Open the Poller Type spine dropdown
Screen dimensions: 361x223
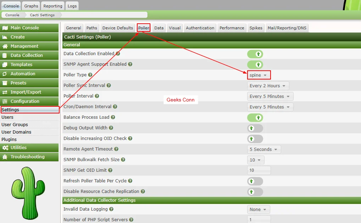click(x=259, y=75)
